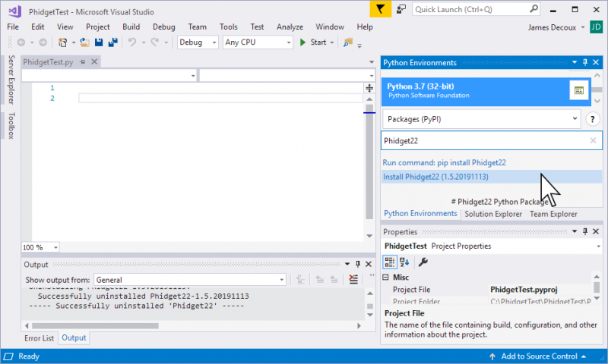608x364 pixels.
Task: Click the Property Pages wrench icon
Action: click(423, 262)
